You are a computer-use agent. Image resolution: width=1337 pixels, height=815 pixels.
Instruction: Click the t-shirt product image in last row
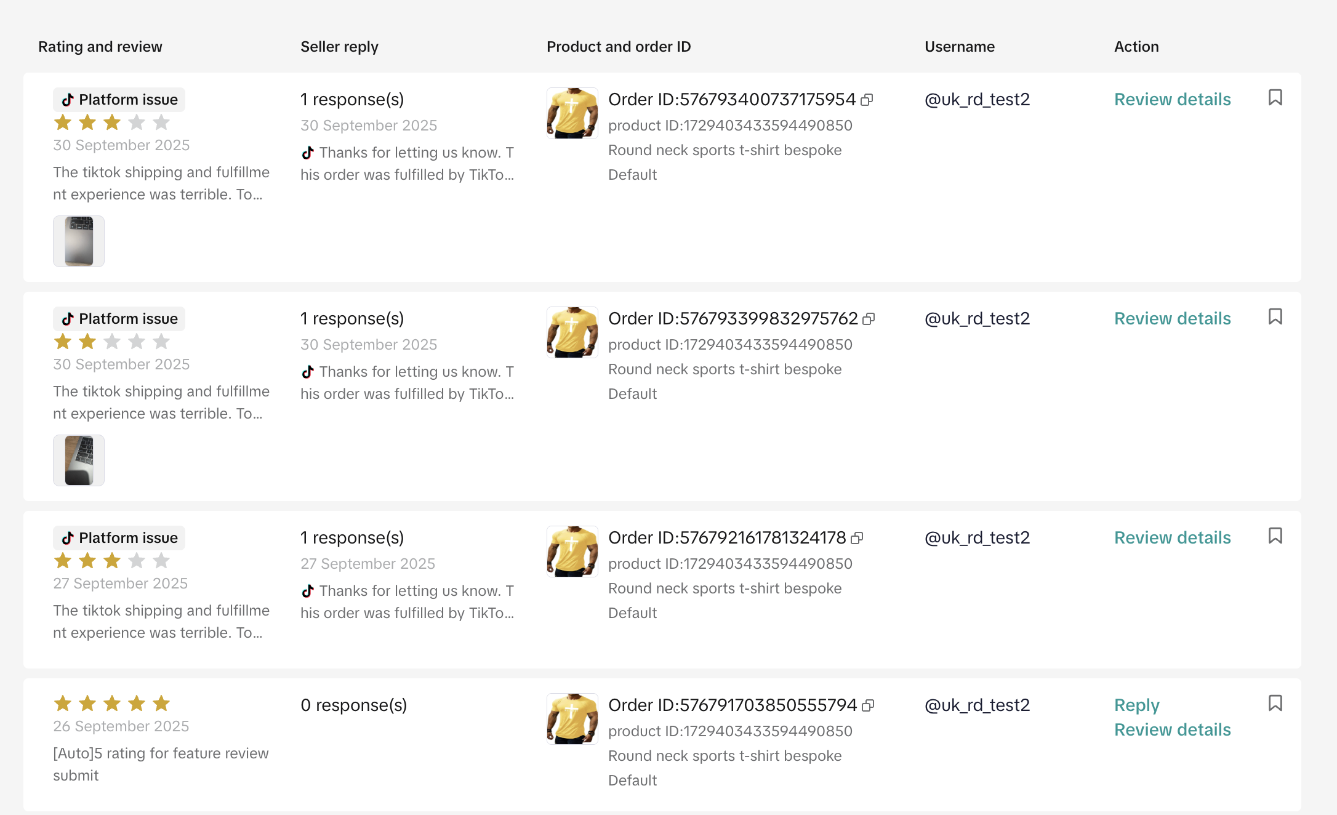[572, 719]
